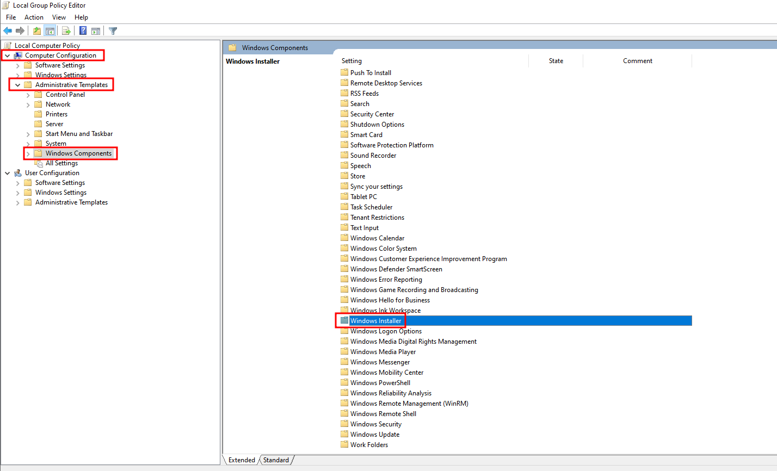Collapse the Computer Configuration tree node
This screenshot has width=777, height=471.
[7, 55]
